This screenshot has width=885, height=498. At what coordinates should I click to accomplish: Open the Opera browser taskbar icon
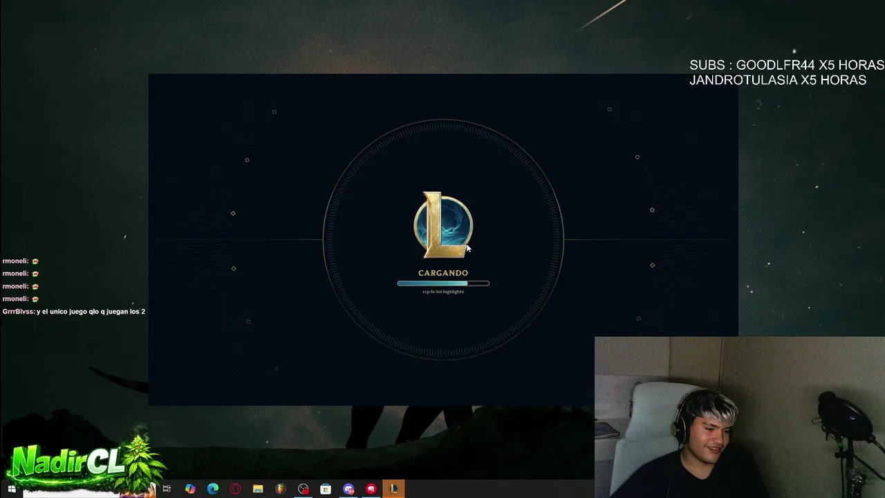point(235,489)
